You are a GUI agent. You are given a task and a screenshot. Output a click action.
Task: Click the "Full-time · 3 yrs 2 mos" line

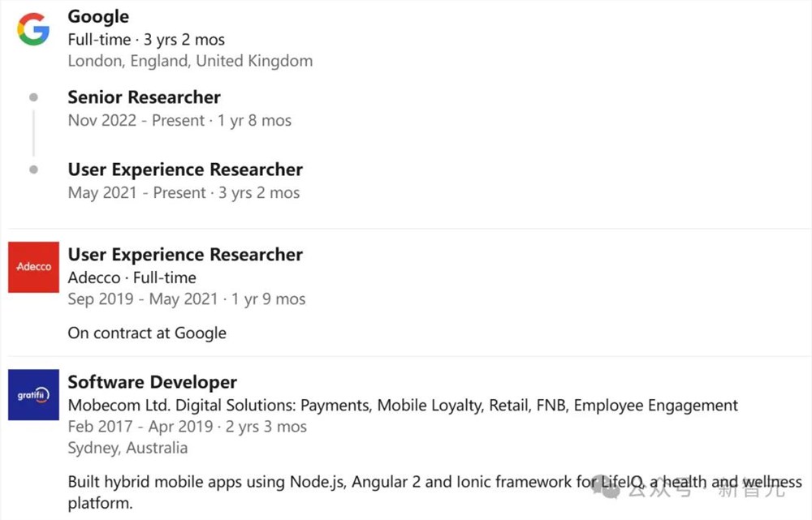[x=146, y=40]
